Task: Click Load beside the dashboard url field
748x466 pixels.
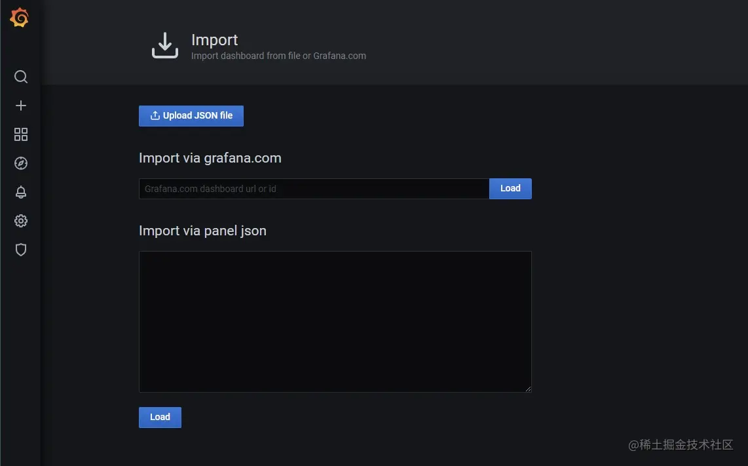Action: (x=510, y=189)
